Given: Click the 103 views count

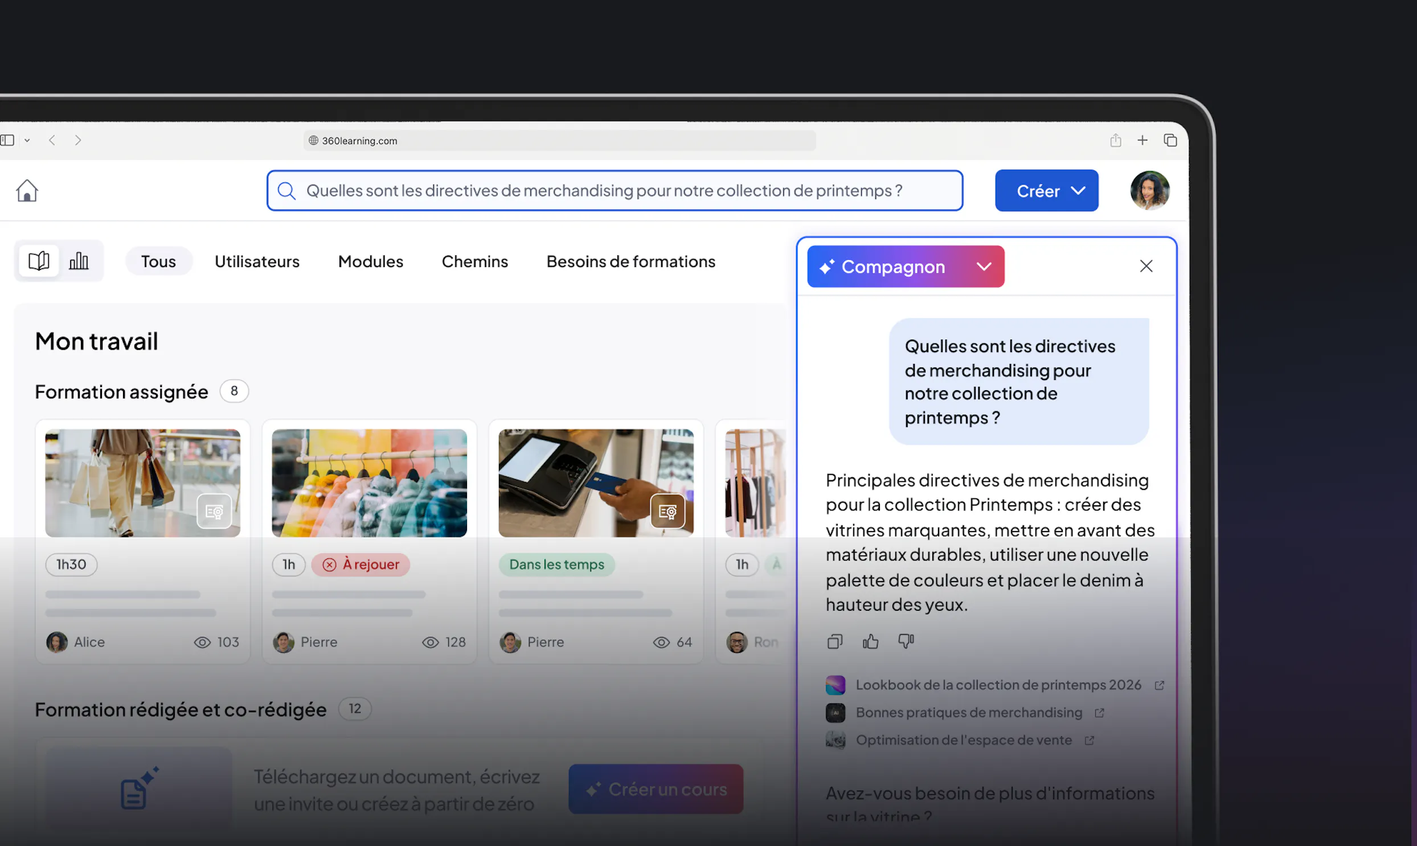Looking at the screenshot, I should point(228,643).
